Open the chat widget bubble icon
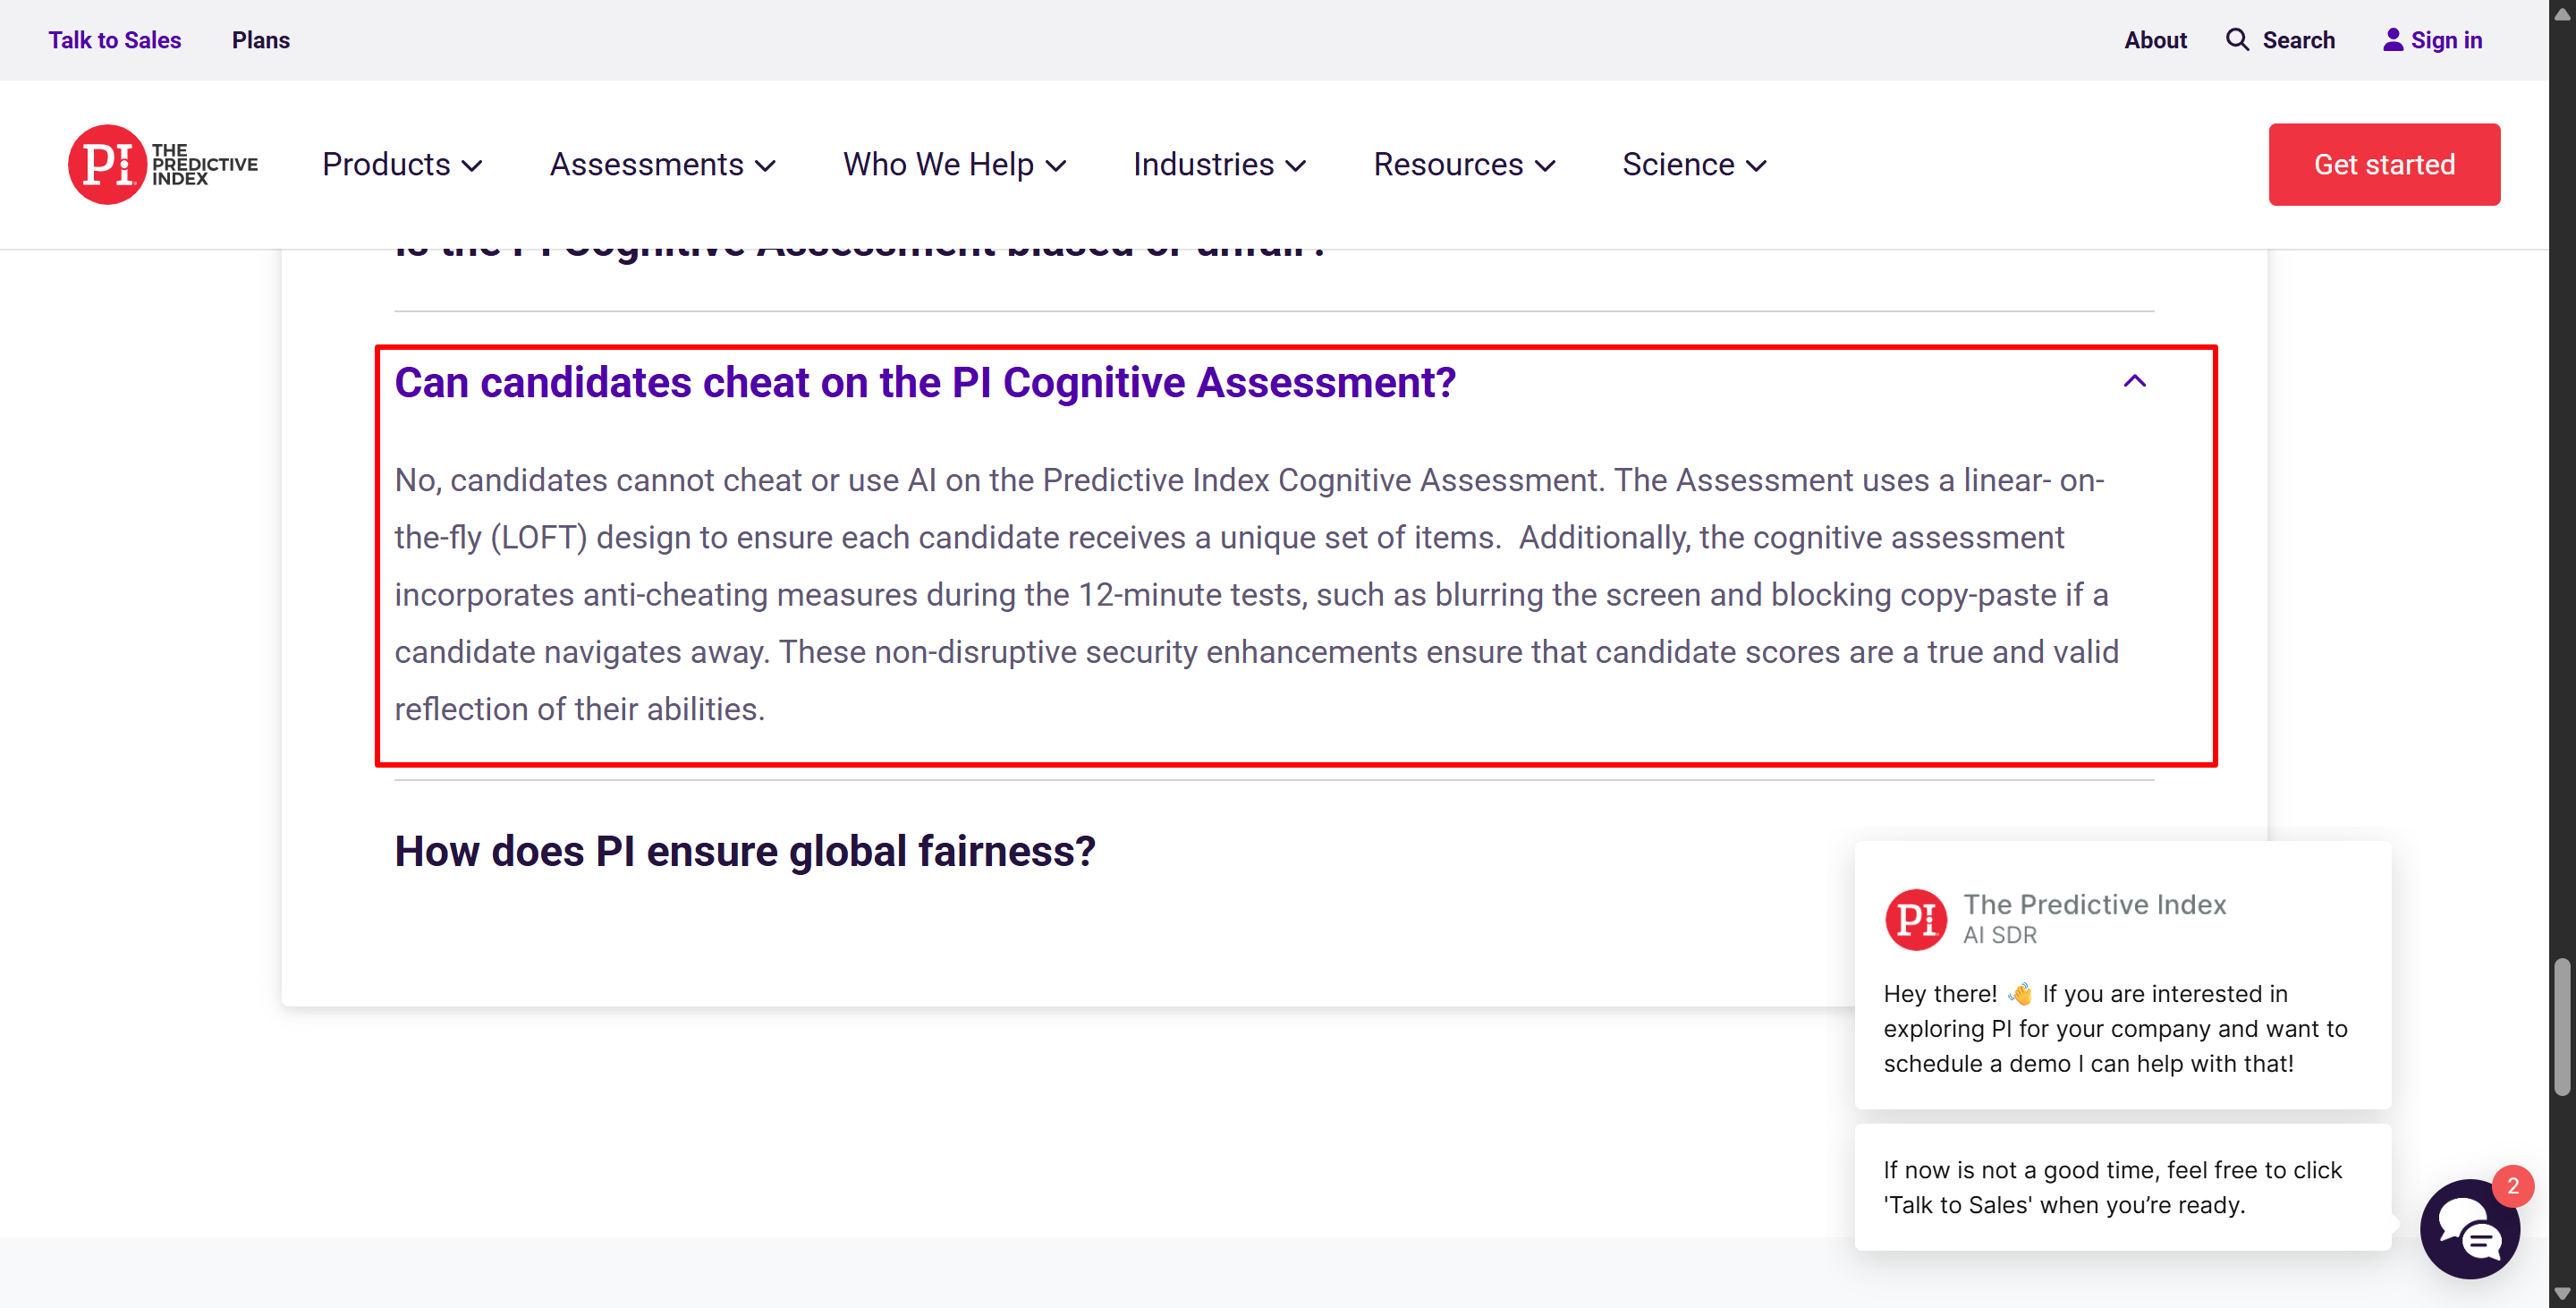The height and width of the screenshot is (1308, 2576). point(2469,1230)
